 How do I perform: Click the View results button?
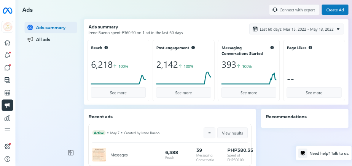coord(233,133)
